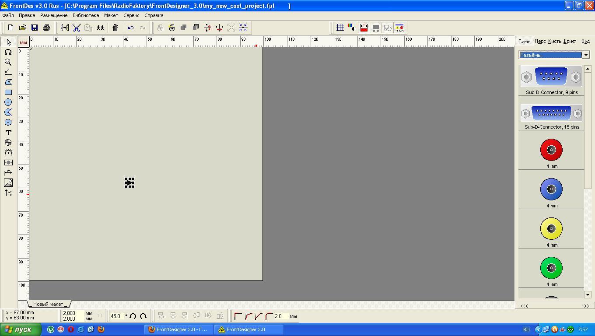Screen dimensions: 595x336
Task: Click the <<< previous library button
Action: (524, 306)
